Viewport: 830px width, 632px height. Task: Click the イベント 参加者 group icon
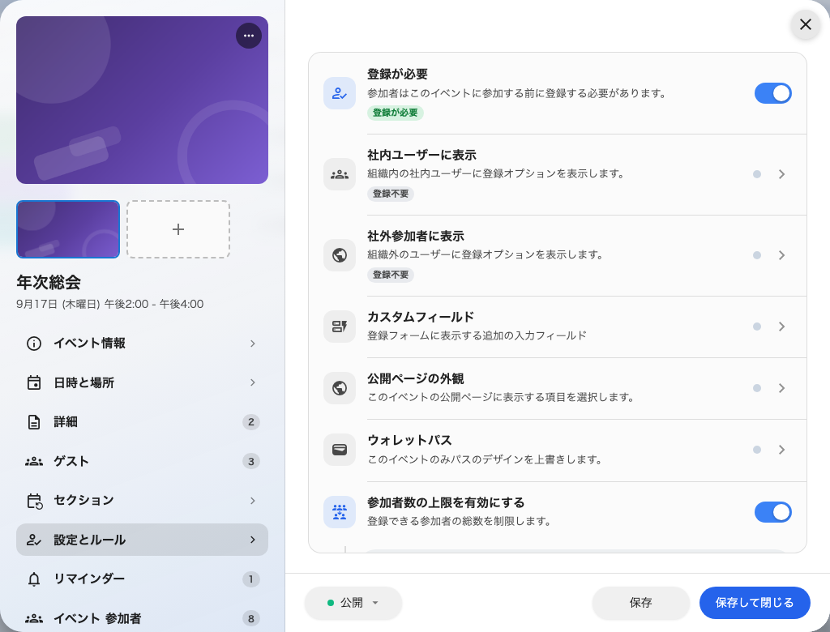[34, 618]
